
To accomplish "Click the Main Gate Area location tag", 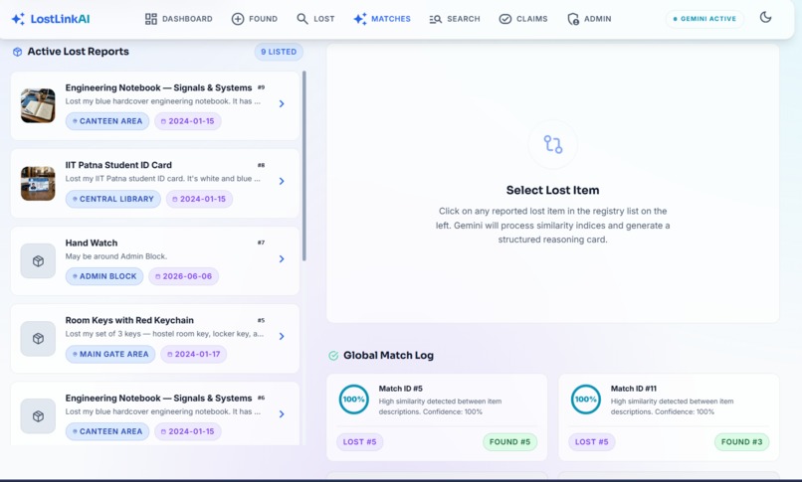I will [x=110, y=354].
